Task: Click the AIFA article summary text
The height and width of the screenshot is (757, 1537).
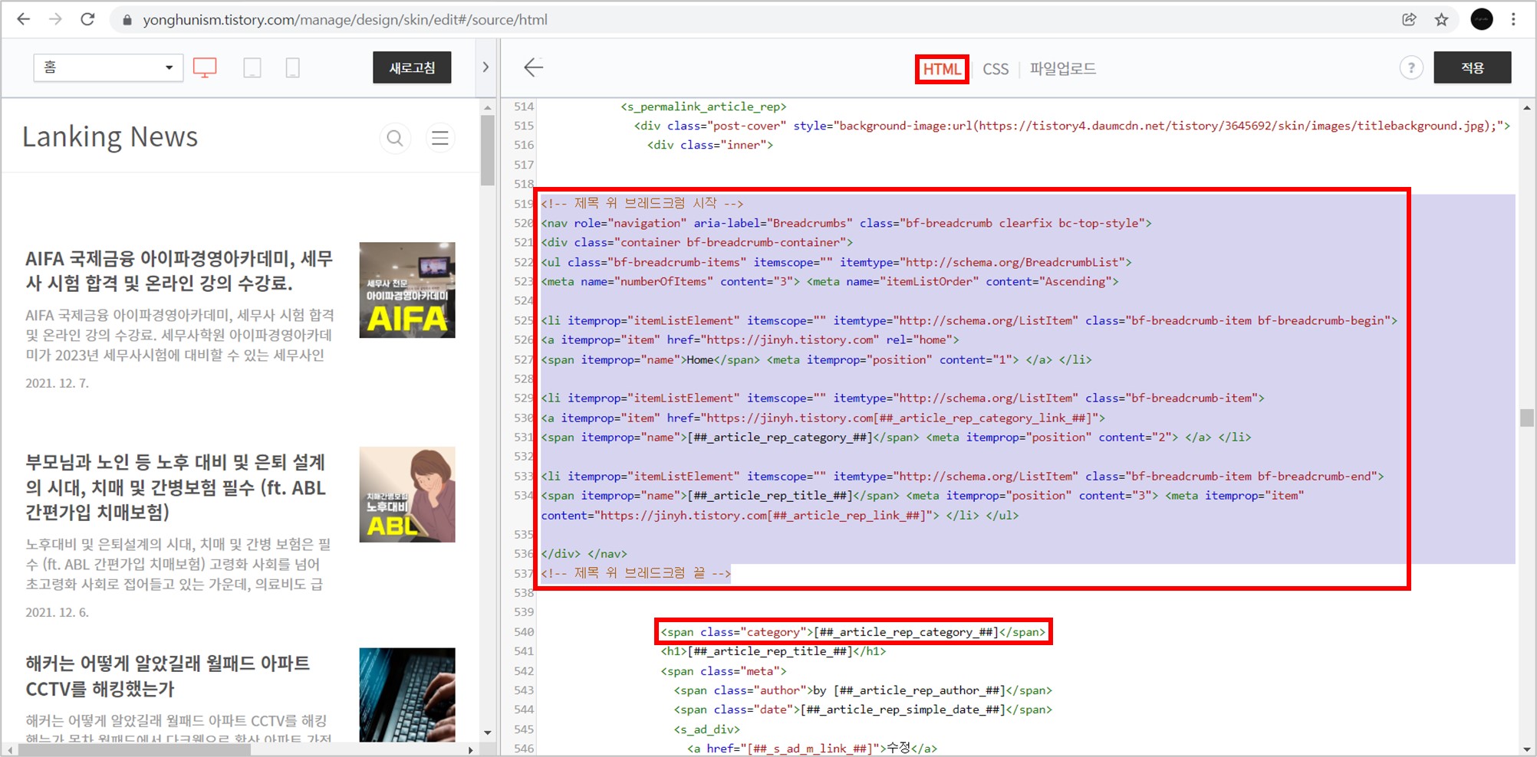Action: 179,335
